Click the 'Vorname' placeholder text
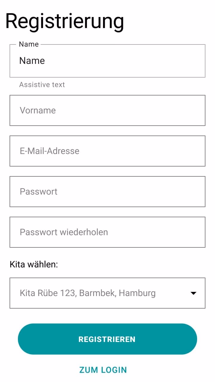Screen dimensions: 215x382 pos(38,110)
